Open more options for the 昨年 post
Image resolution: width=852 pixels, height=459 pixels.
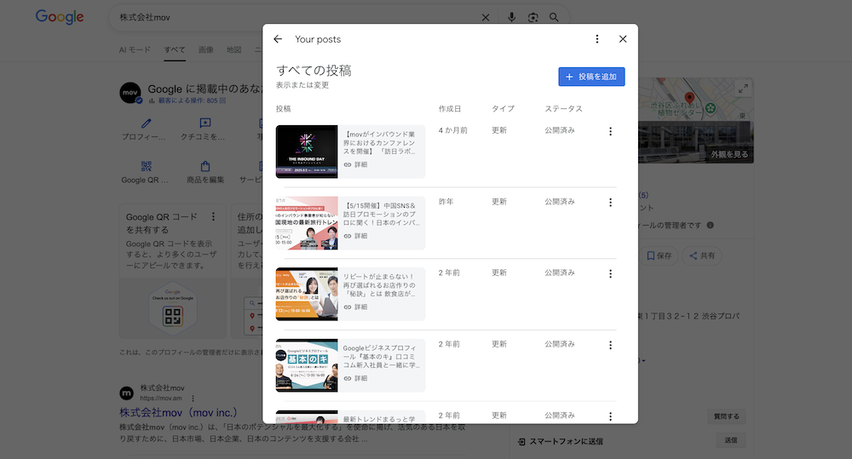(610, 203)
